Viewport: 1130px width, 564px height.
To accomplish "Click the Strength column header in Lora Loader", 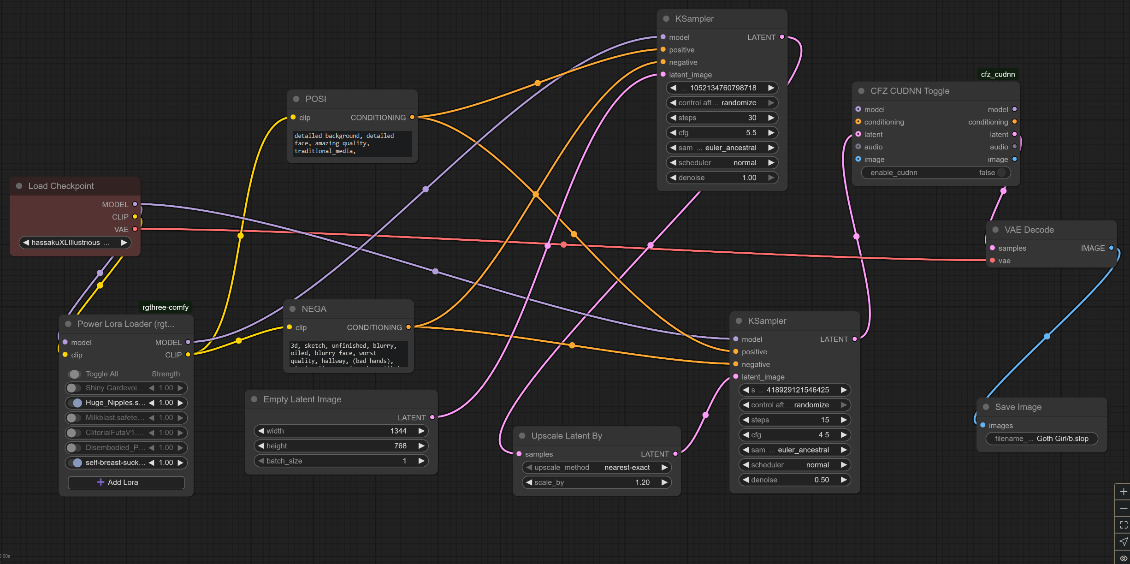I will 166,374.
